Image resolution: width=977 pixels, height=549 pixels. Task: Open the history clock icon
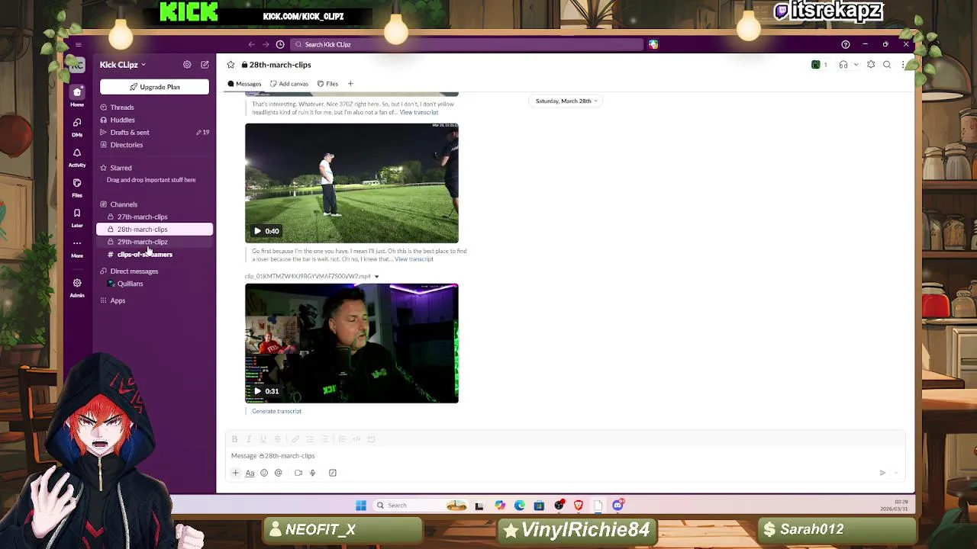click(280, 44)
